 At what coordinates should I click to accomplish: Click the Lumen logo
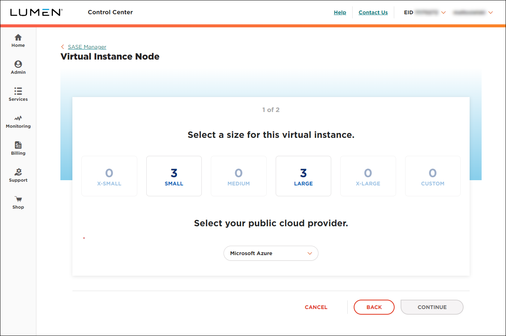click(x=36, y=12)
